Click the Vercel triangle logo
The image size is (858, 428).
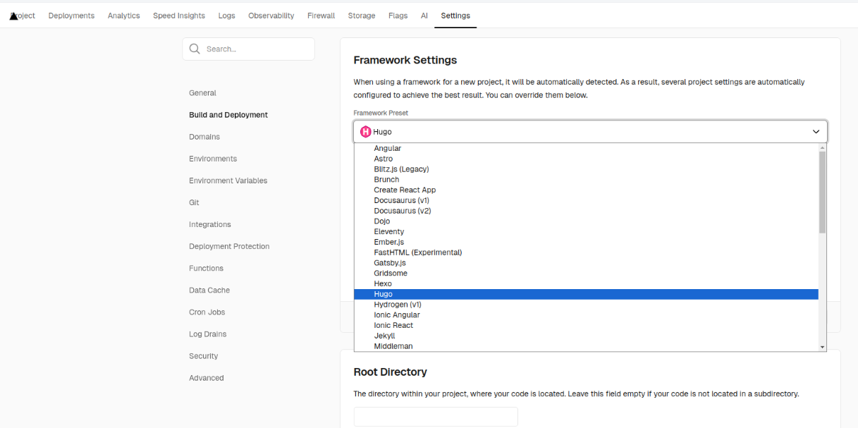tap(14, 16)
